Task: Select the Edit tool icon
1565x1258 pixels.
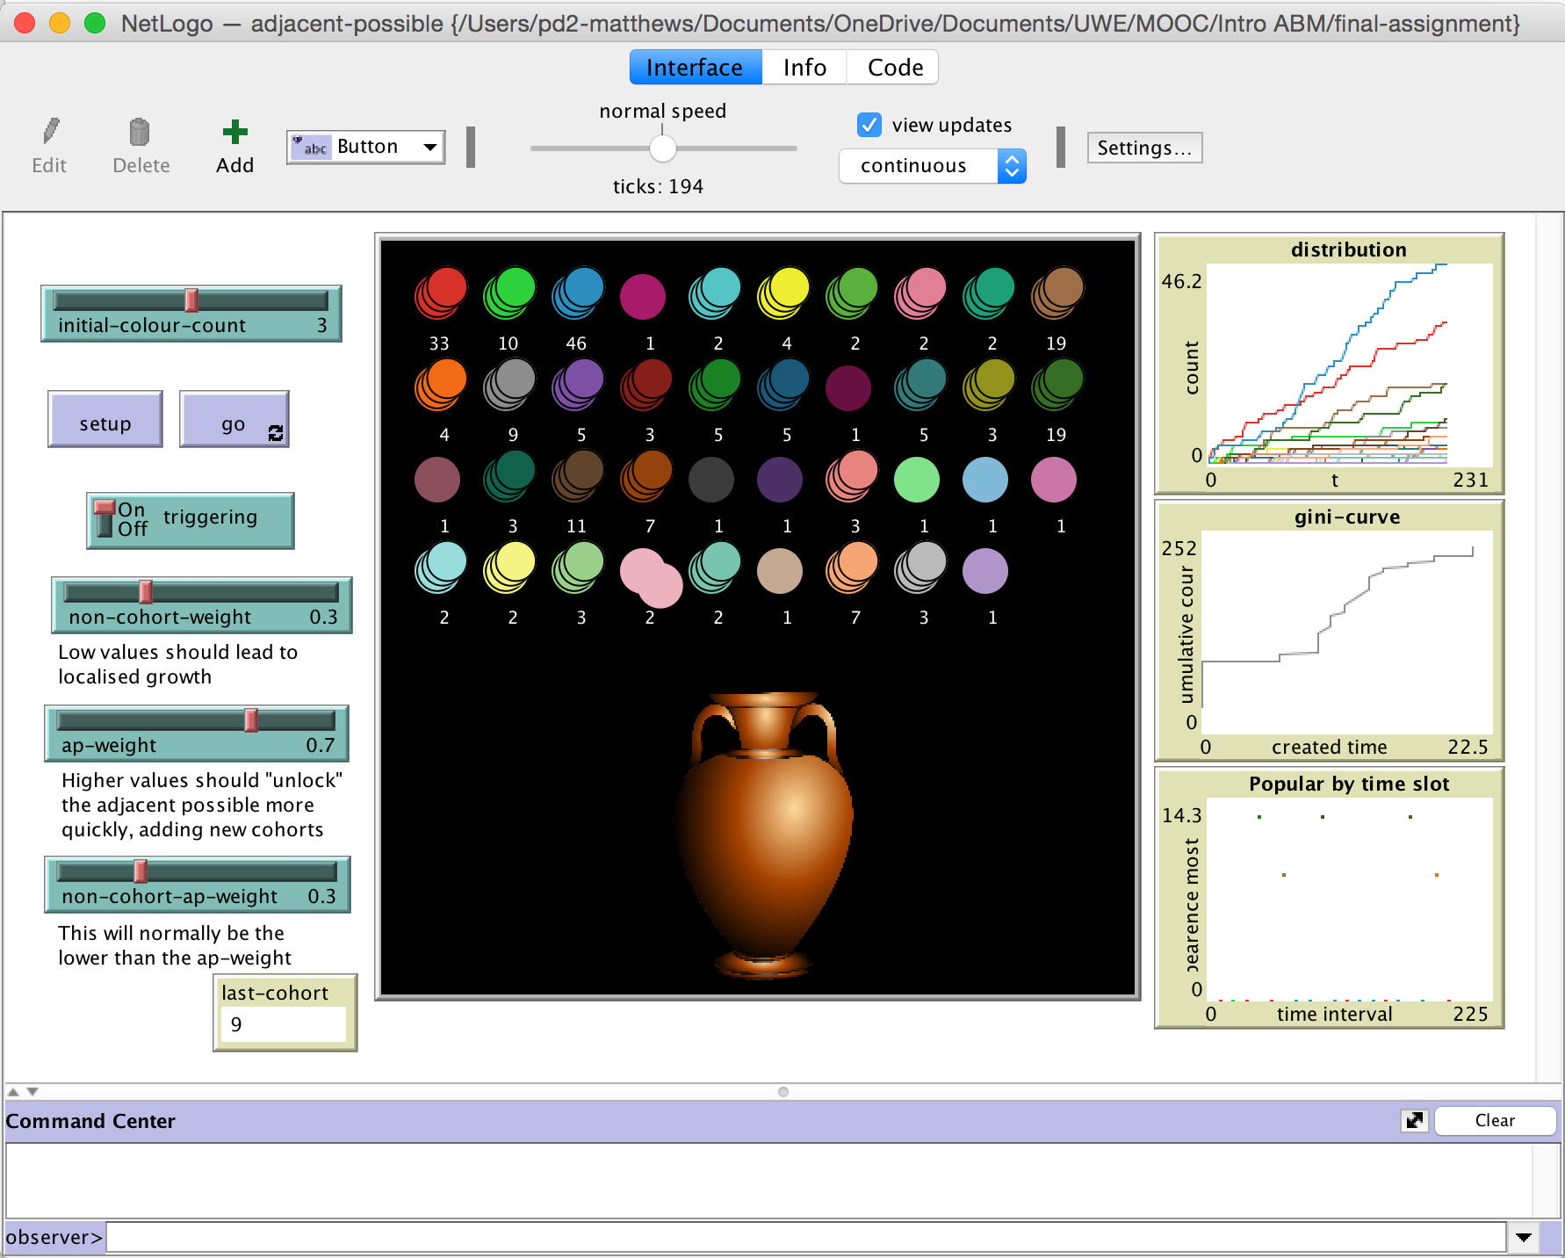Action: click(x=49, y=132)
